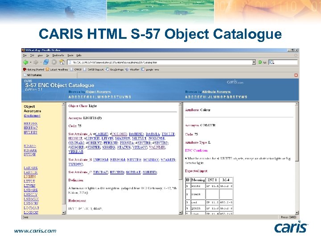Open the Go menu

pyautogui.click(x=48, y=55)
